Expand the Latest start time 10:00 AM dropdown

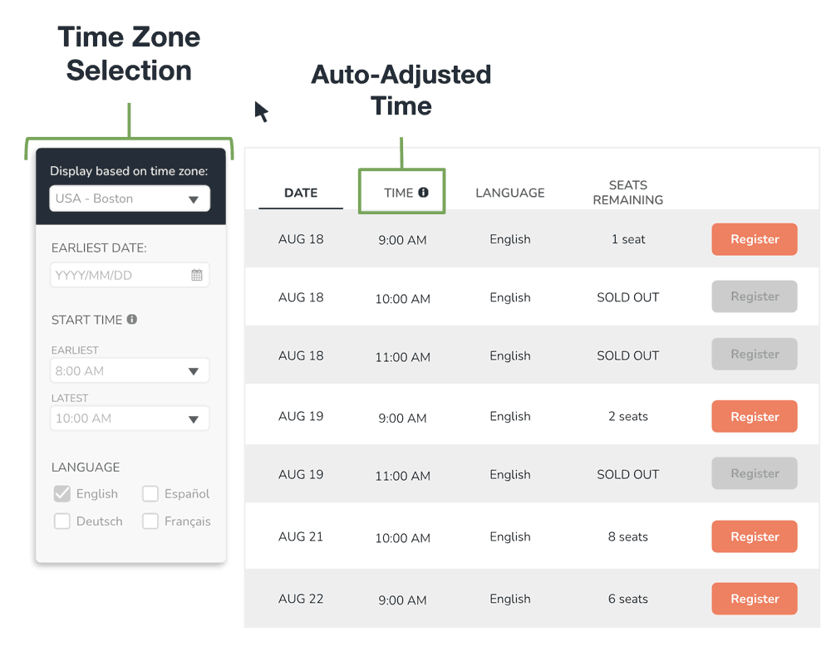130,419
